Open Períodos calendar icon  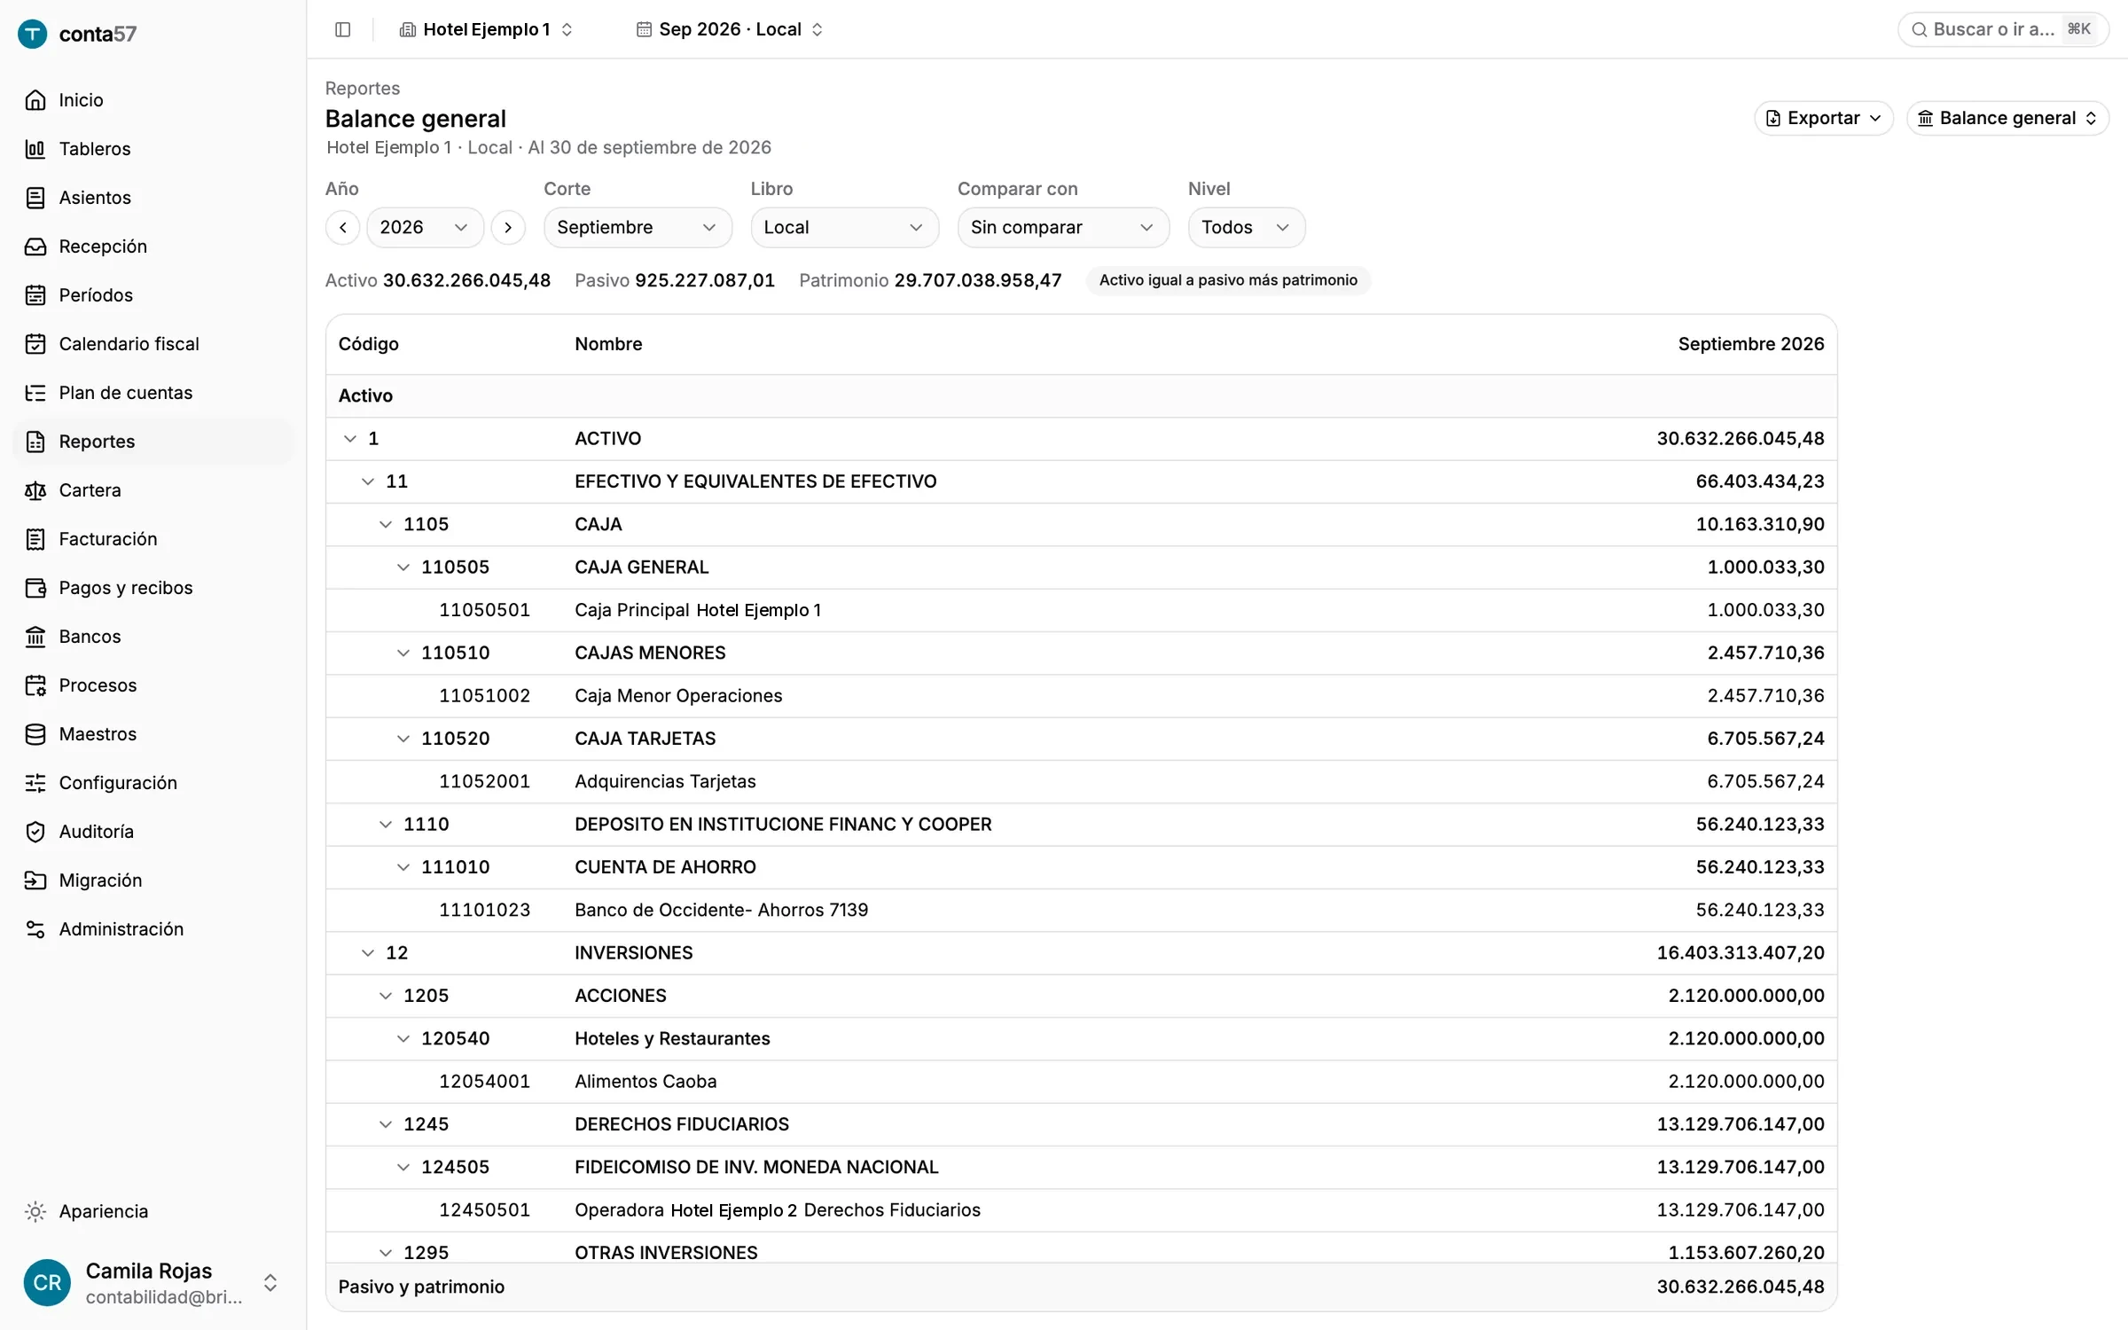click(35, 295)
